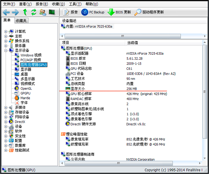
Task: Expand the 主板 tree node
Action: 6,36
